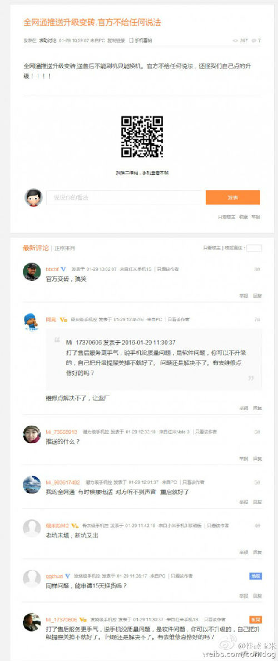
Task: Open Mi_73005913's profile avatar
Action: [x=32, y=434]
